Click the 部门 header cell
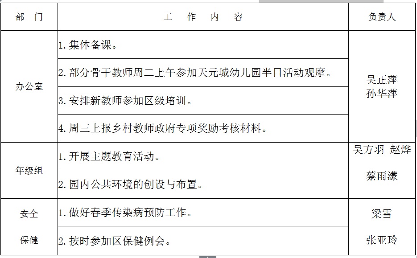Viewport: 417px width, 258px height. tap(29, 17)
